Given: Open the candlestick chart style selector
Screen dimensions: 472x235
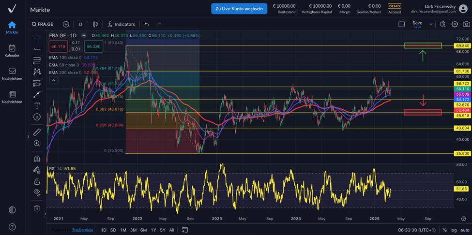Looking at the screenshot, I should click(x=95, y=24).
